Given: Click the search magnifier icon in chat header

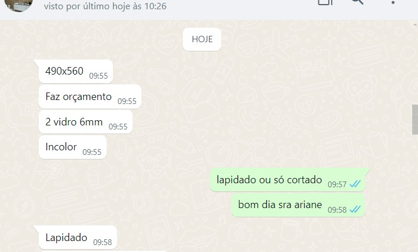Looking at the screenshot, I should (x=358, y=2).
